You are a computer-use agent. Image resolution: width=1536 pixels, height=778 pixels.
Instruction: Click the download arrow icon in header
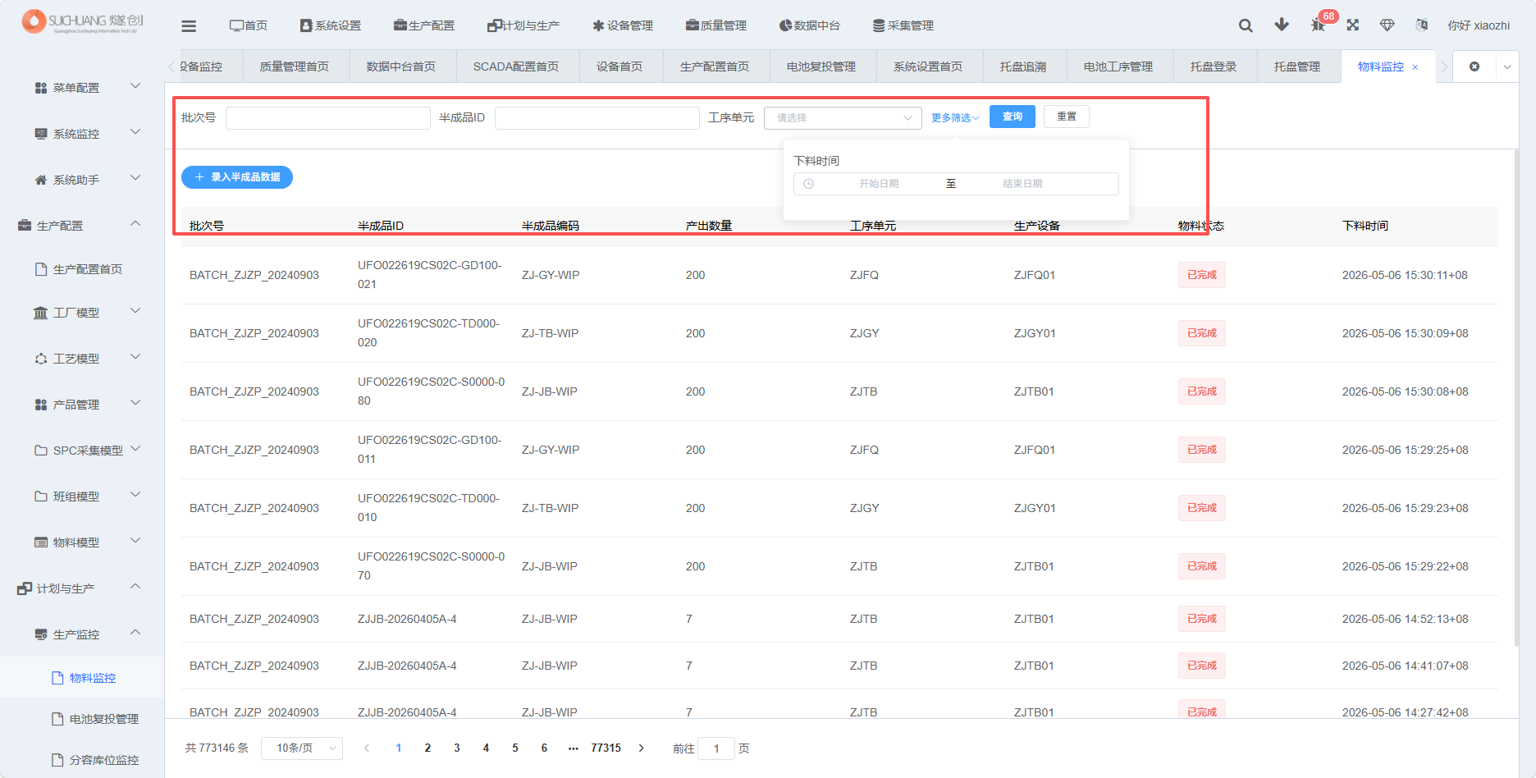(1282, 25)
